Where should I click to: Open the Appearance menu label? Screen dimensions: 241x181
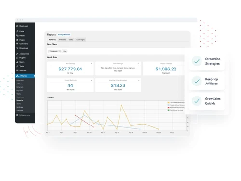point(24,54)
